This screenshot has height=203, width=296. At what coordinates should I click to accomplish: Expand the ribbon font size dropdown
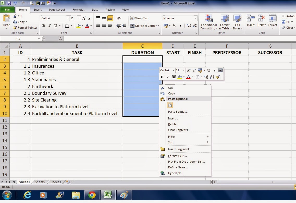tap(79, 18)
